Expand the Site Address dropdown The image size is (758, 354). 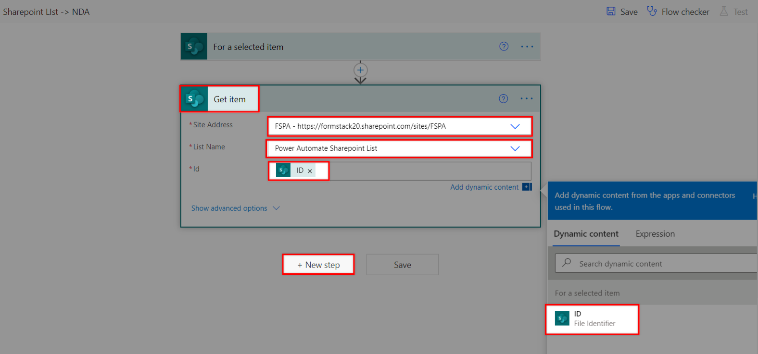[515, 126]
